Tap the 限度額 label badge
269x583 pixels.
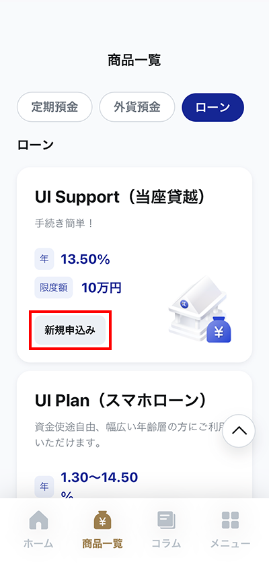pyautogui.click(x=54, y=287)
